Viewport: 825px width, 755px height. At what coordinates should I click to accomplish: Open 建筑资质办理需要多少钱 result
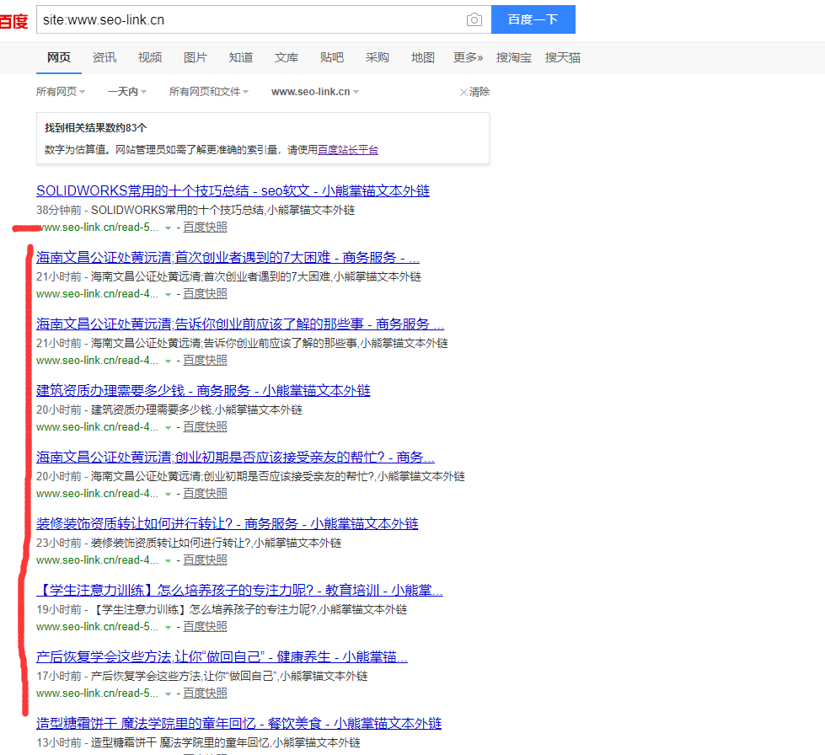[x=204, y=390]
